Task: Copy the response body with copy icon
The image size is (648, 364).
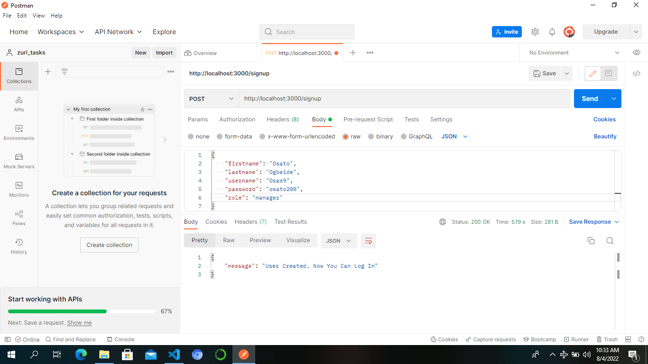Action: [591, 241]
